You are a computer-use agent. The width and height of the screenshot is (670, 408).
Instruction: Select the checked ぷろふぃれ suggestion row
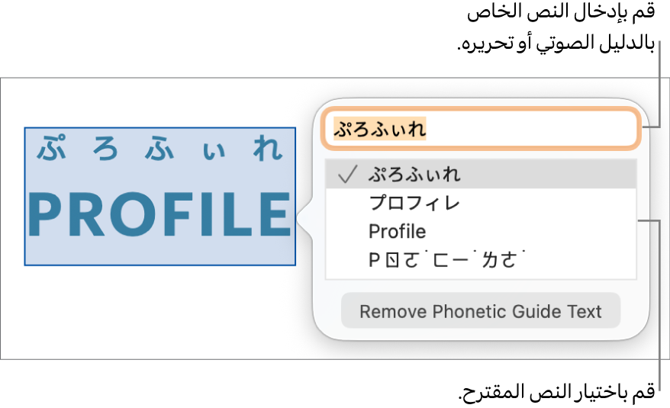click(482, 175)
